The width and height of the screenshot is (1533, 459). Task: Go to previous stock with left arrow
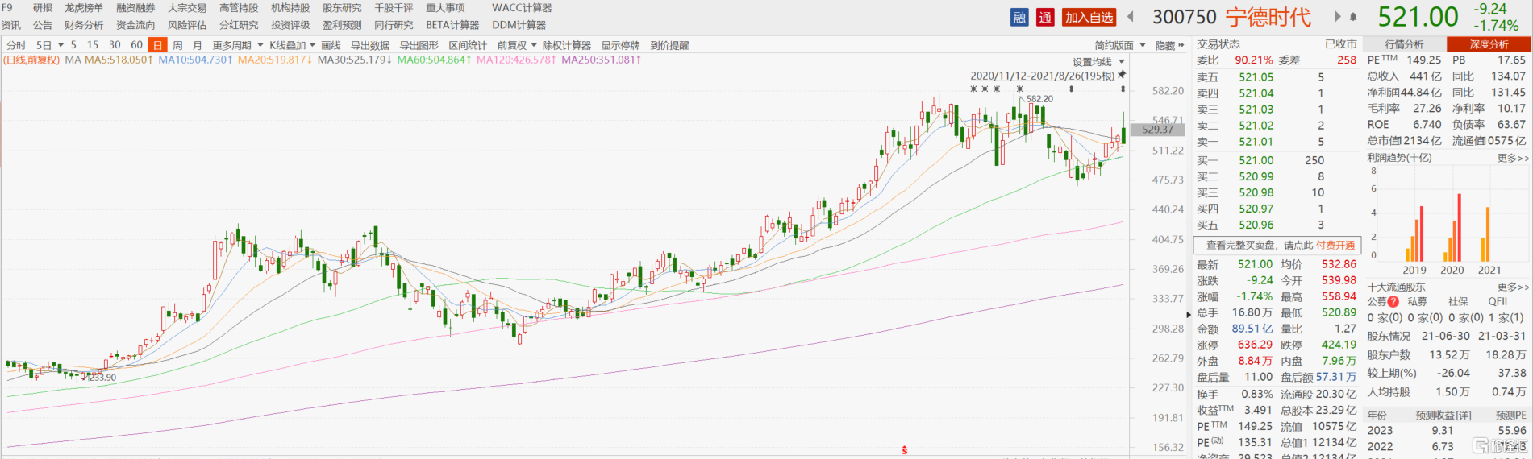coord(1131,17)
